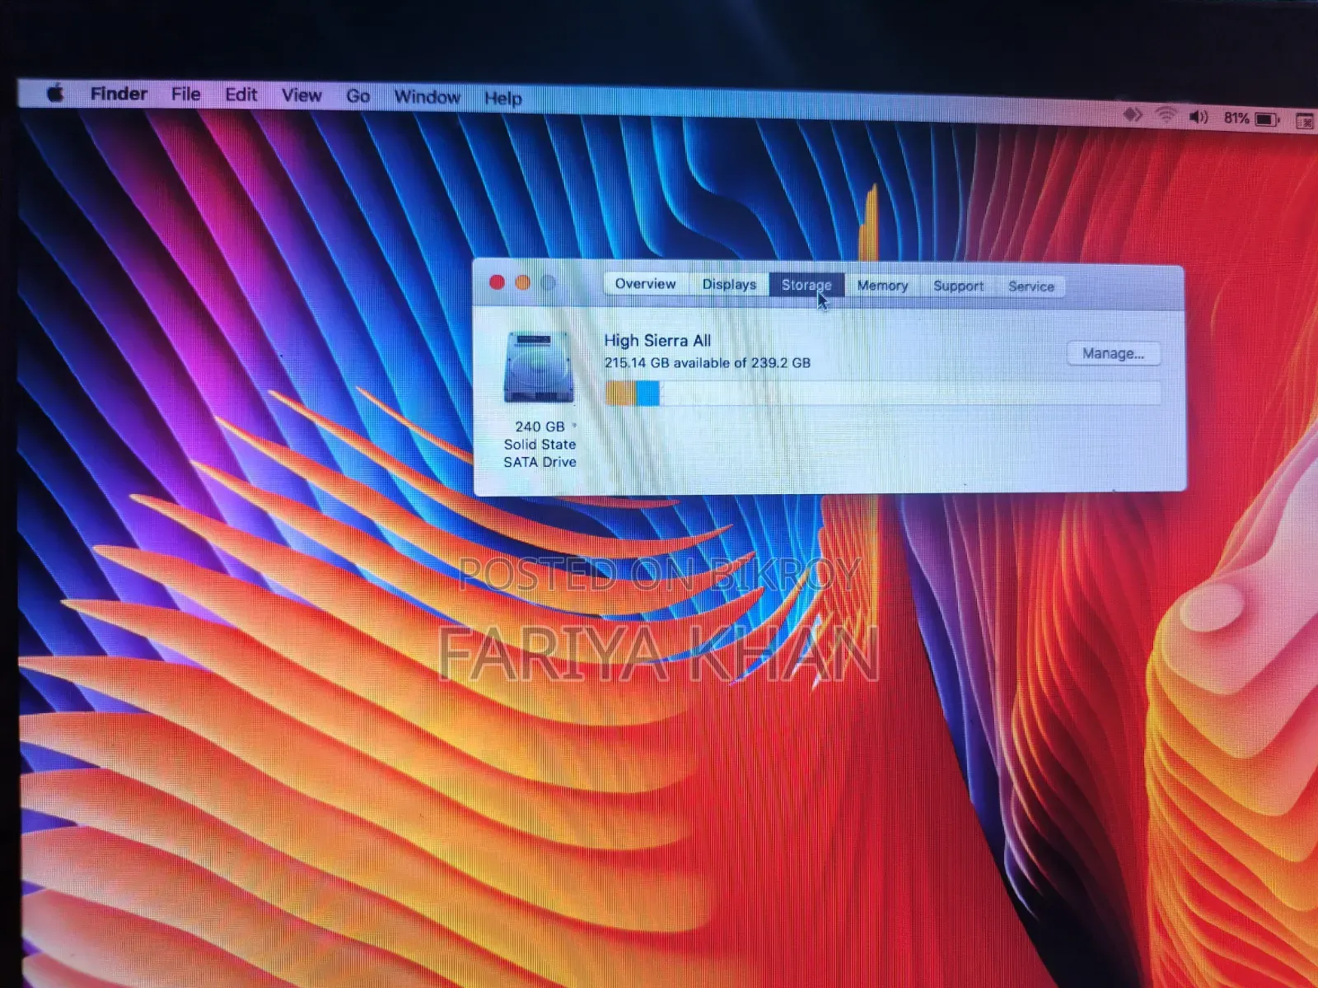Image resolution: width=1318 pixels, height=988 pixels.
Task: Click the diamond-shaped menu bar icon
Action: tap(1133, 115)
